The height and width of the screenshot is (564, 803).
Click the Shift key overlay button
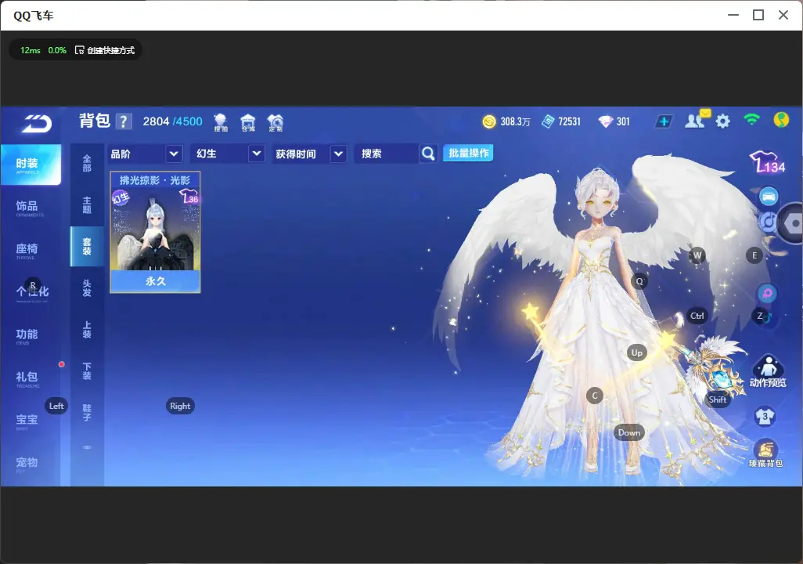[x=717, y=399]
